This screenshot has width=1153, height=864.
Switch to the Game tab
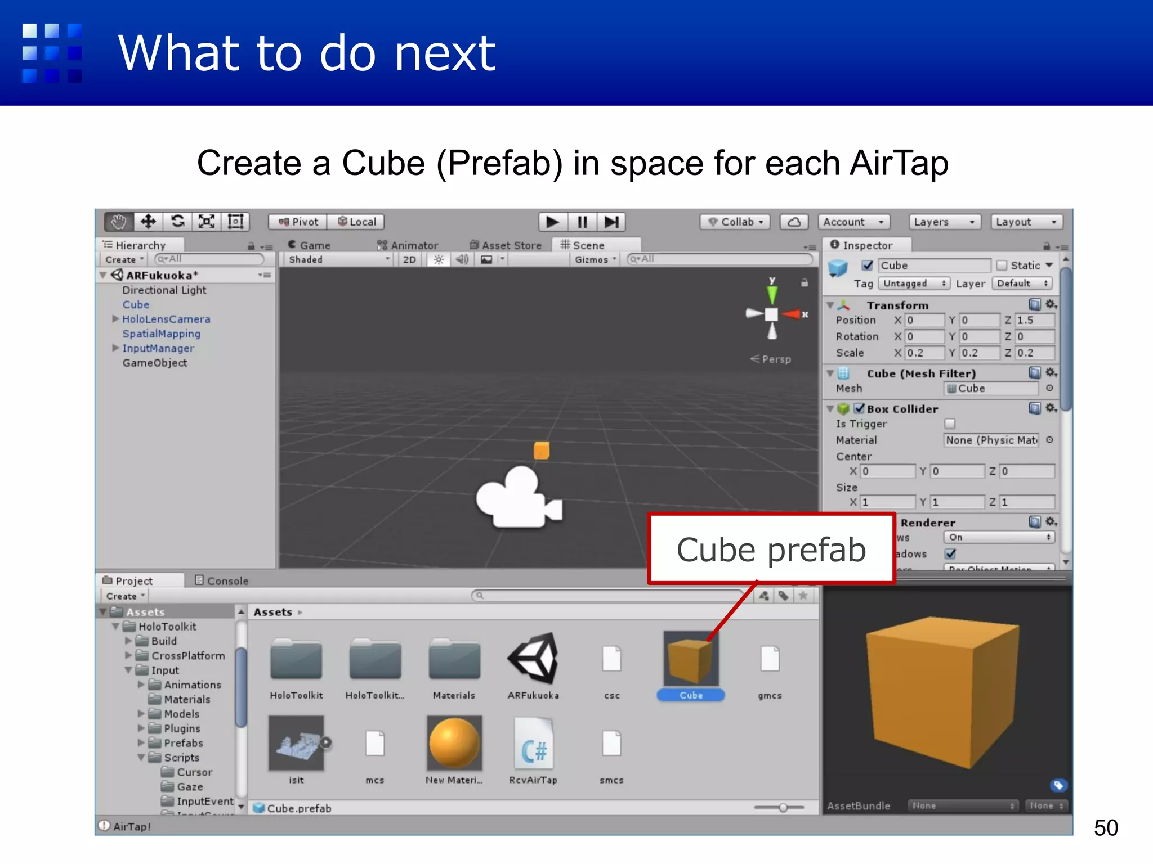click(309, 245)
